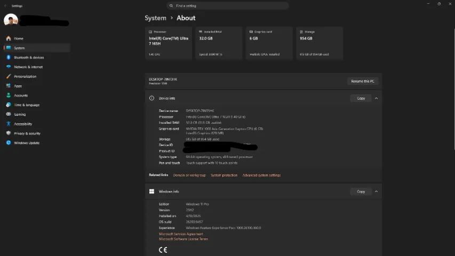This screenshot has width=455, height=256.
Task: Click the 25H2 version value
Action: (190, 210)
